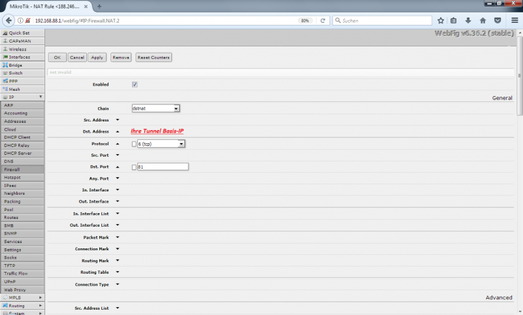Open the Firefox hamburger menu
The image size is (523, 315).
[515, 20]
